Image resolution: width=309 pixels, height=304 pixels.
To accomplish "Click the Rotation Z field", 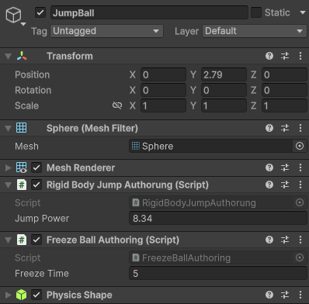I will (284, 90).
